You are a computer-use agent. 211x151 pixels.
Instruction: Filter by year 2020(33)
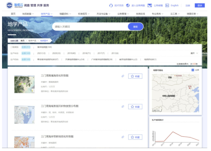(56, 53)
